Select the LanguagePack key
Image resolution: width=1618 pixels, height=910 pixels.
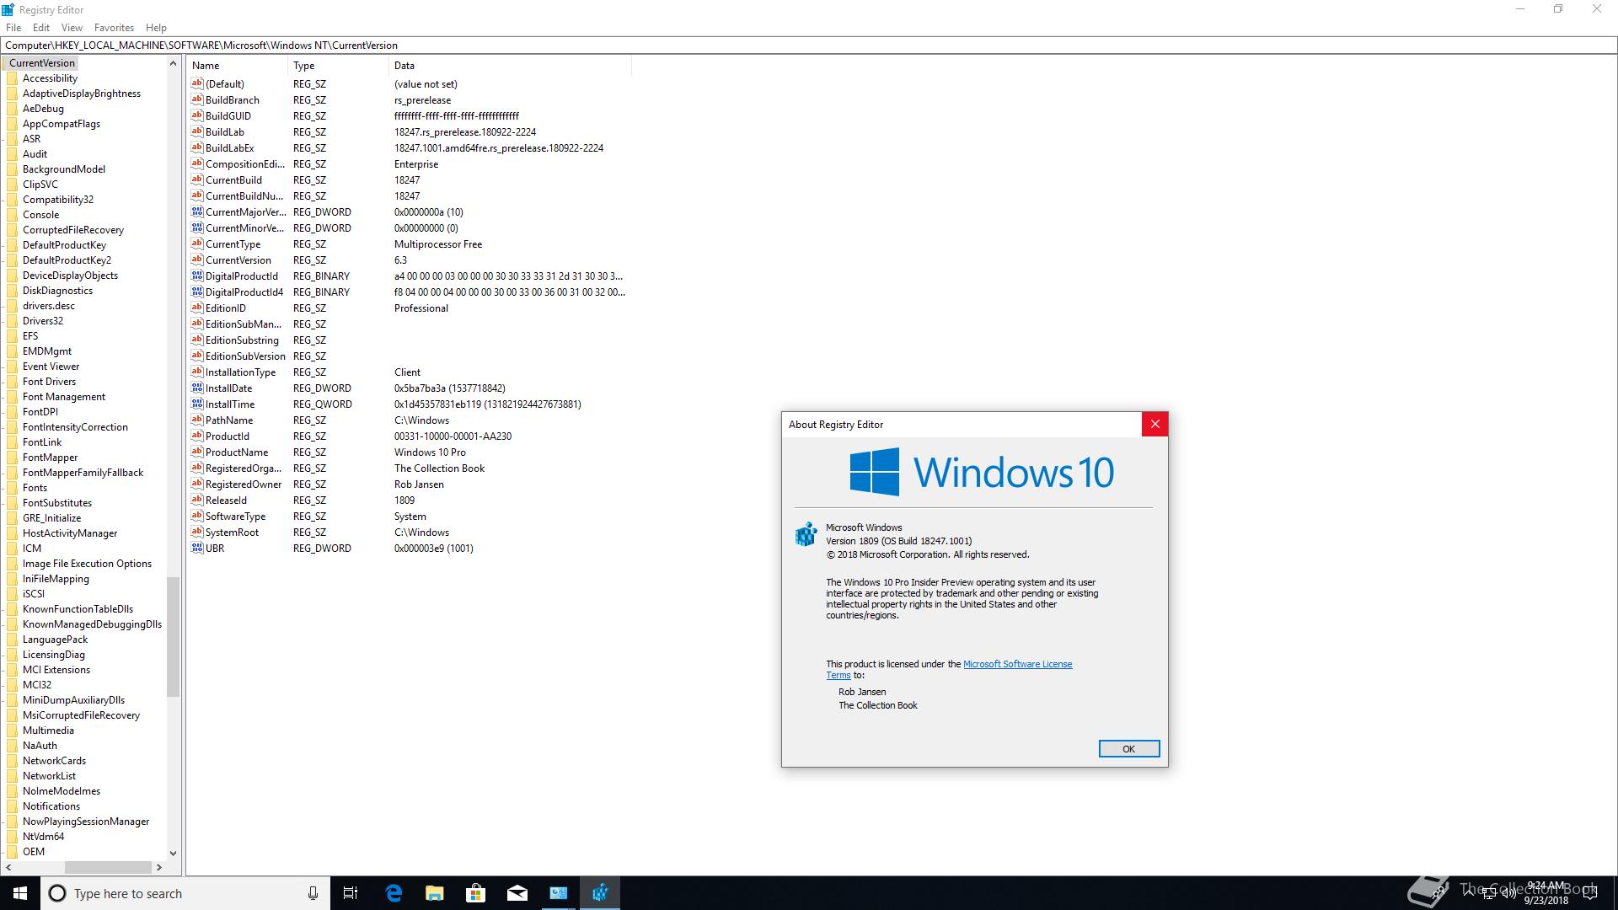pos(55,640)
